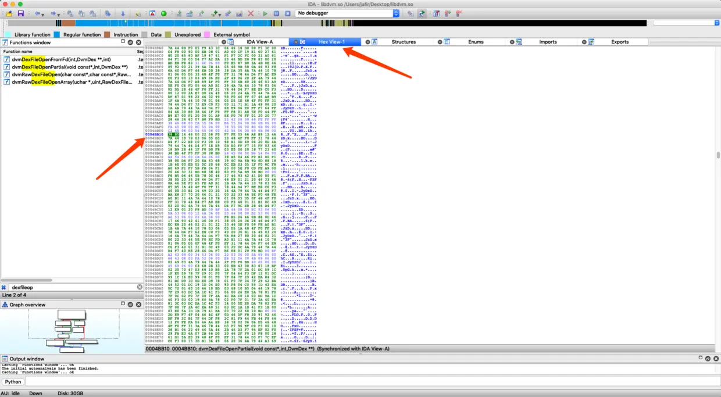Close the IDA View-A tab
Viewport: 721px width, 397px height.
[224, 42]
